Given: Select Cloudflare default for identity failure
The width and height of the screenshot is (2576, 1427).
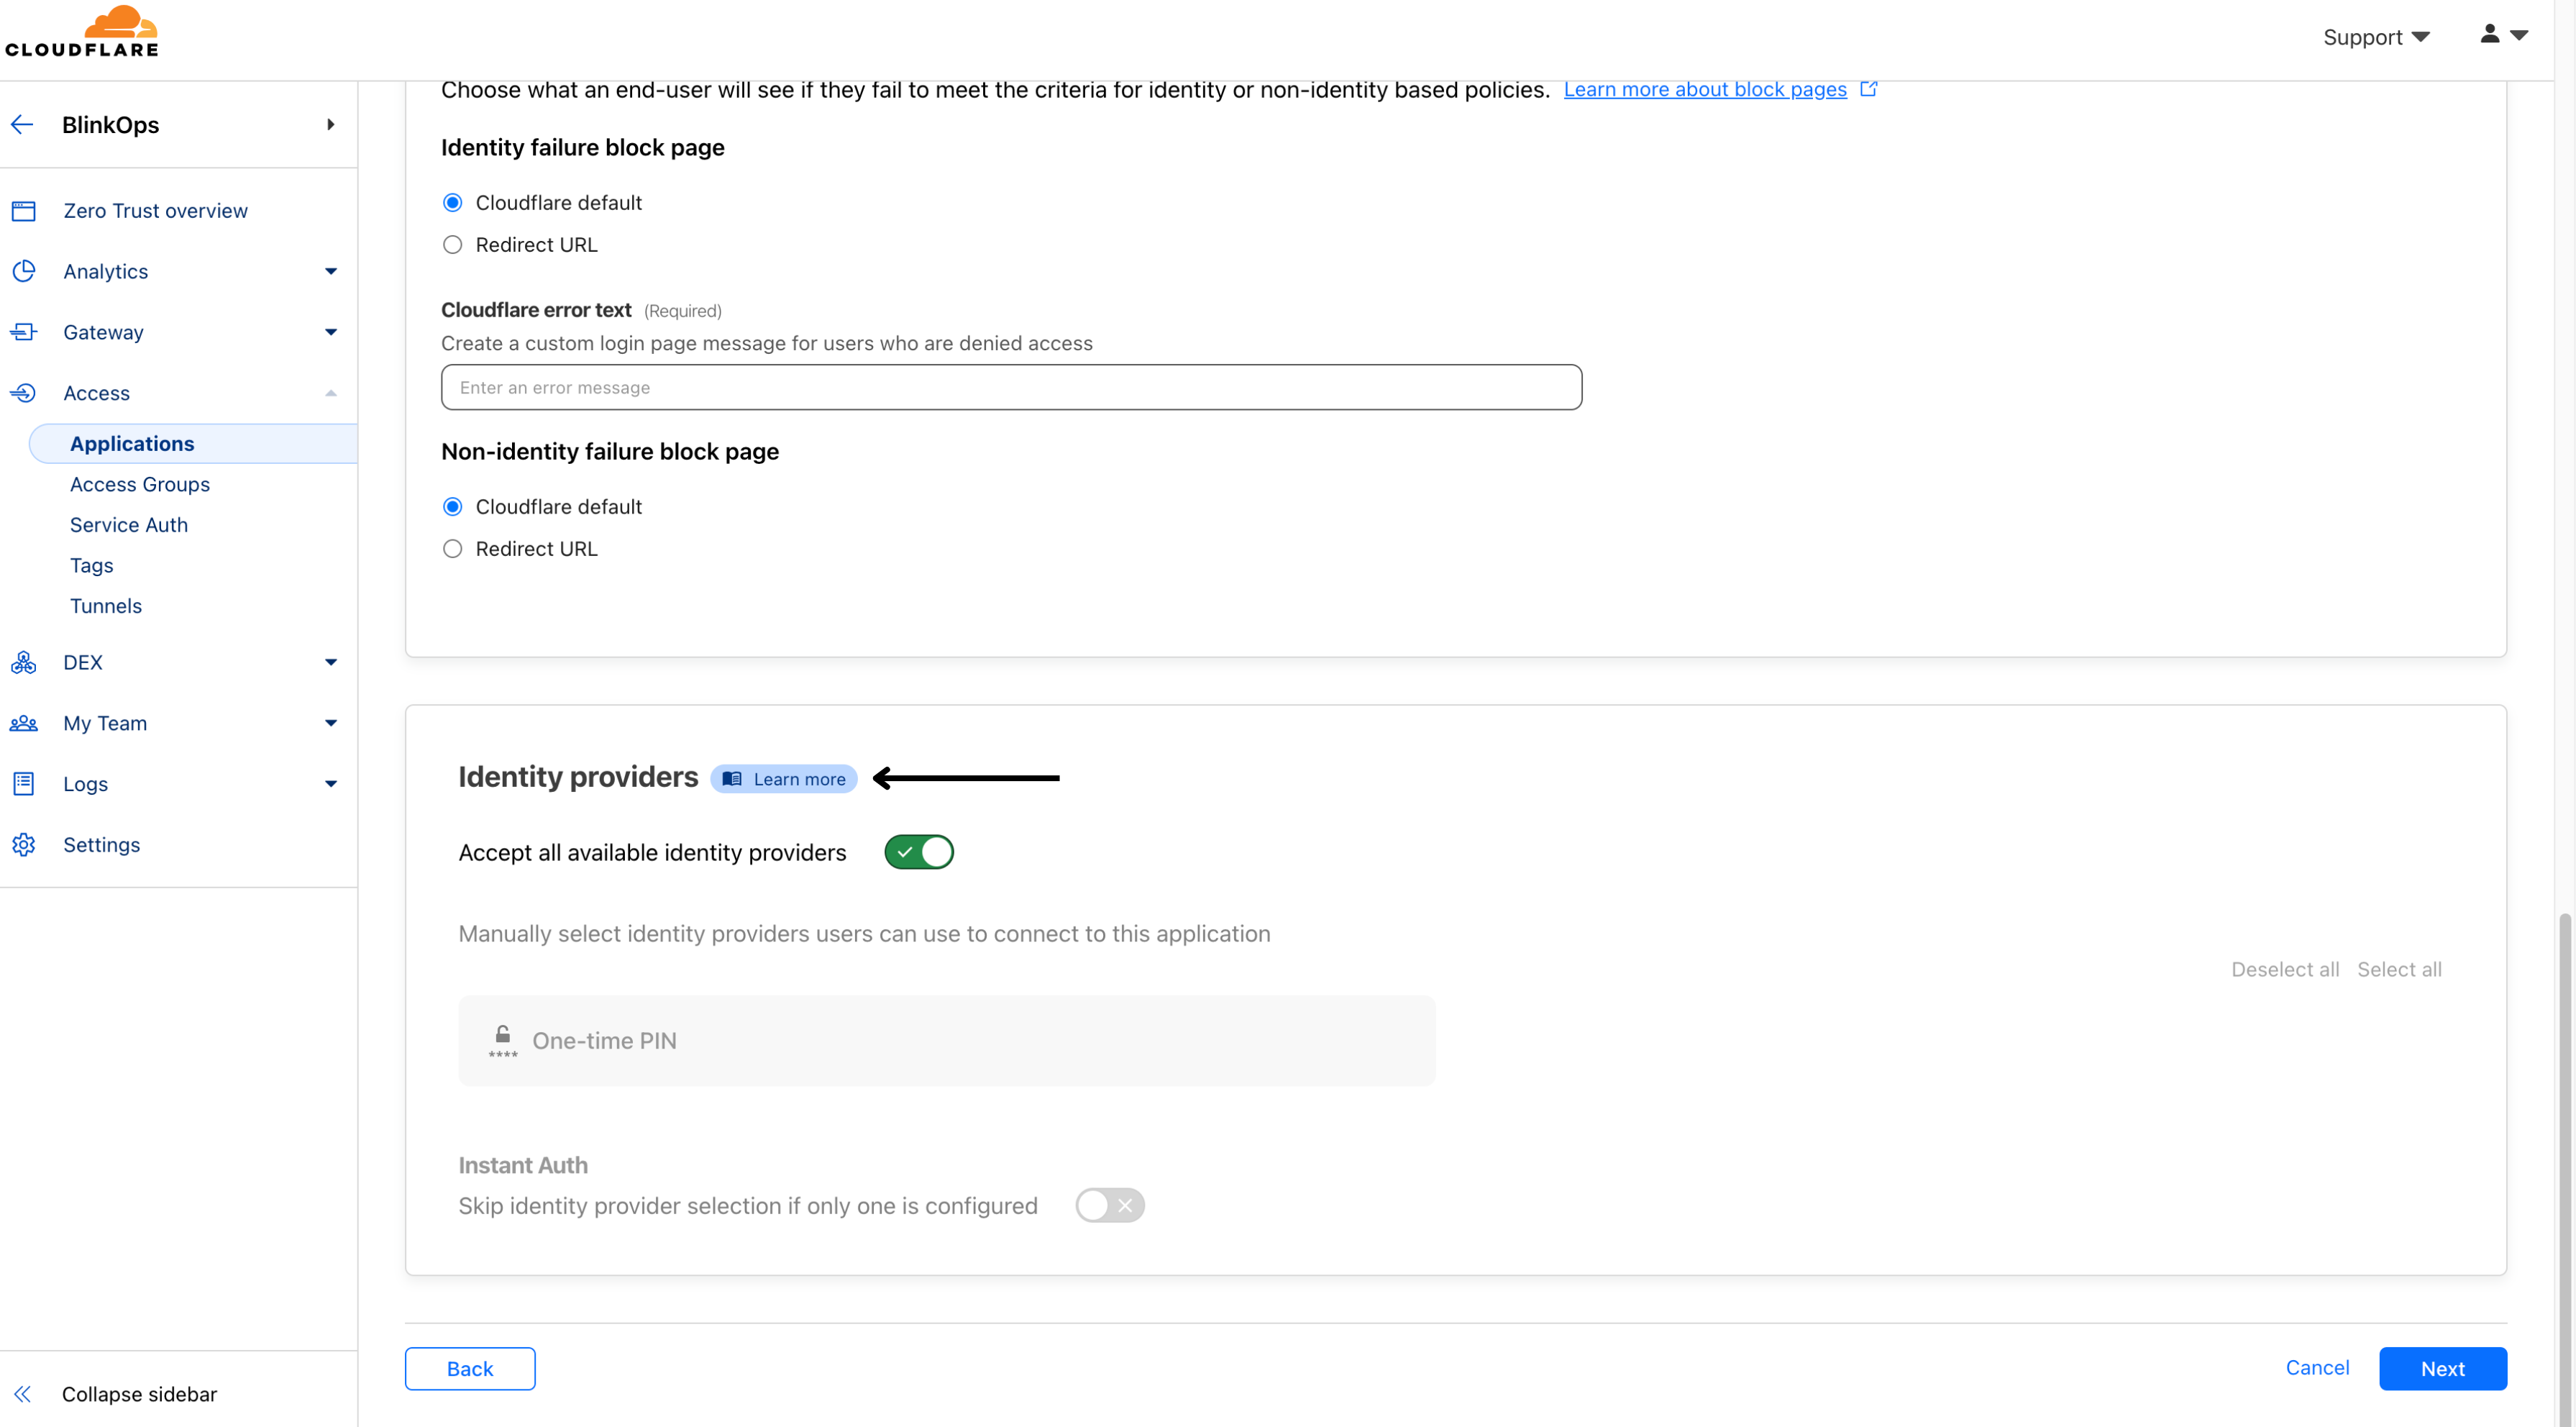Looking at the screenshot, I should (453, 203).
